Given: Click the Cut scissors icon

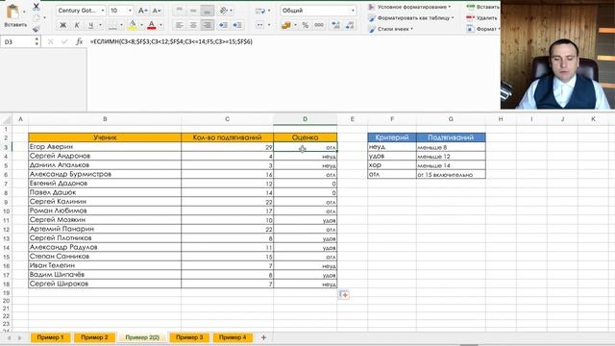Looking at the screenshot, I should point(37,6).
